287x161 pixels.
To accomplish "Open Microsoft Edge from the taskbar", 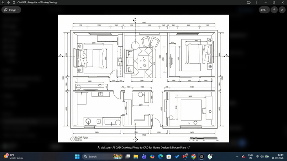I will pos(160,157).
